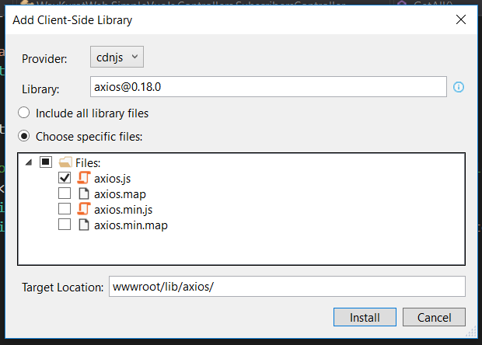Click the Target Location input field

tap(287, 286)
